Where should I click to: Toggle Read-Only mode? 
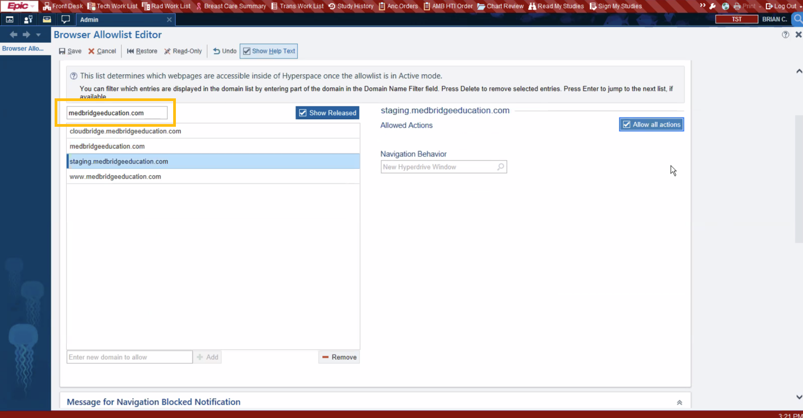tap(183, 51)
